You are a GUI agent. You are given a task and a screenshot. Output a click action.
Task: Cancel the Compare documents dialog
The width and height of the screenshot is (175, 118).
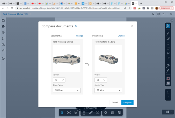pyautogui.click(x=115, y=102)
